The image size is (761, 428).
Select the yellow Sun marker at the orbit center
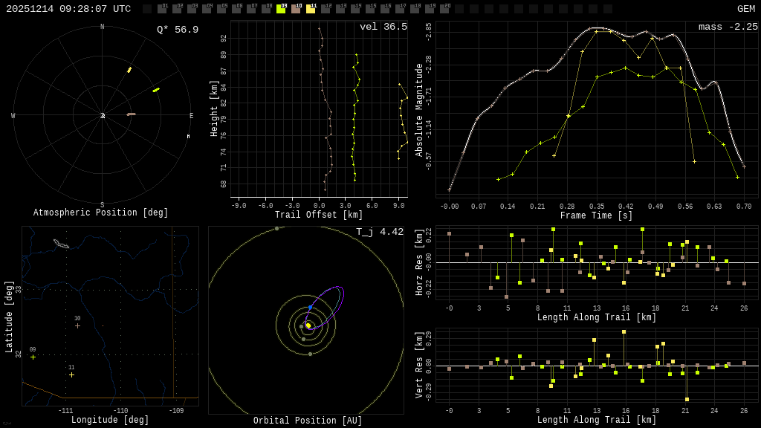308,325
